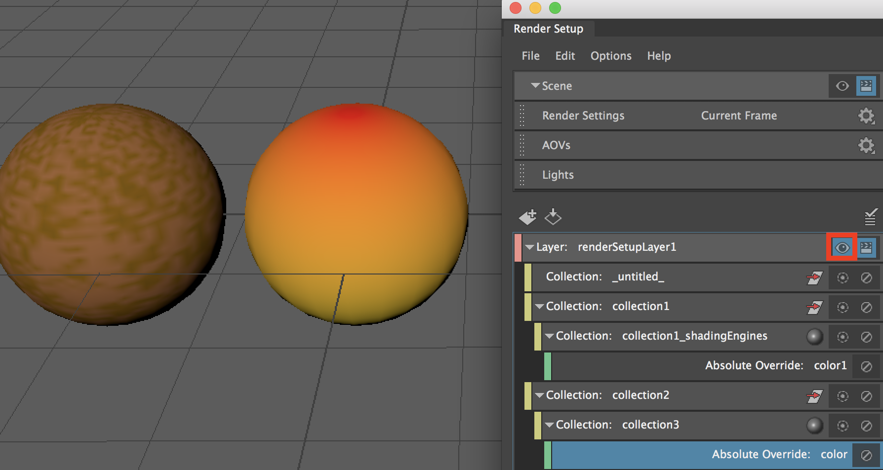This screenshot has width=883, height=470.
Task: Collapse the collection1 disclosure triangle
Action: coord(540,306)
